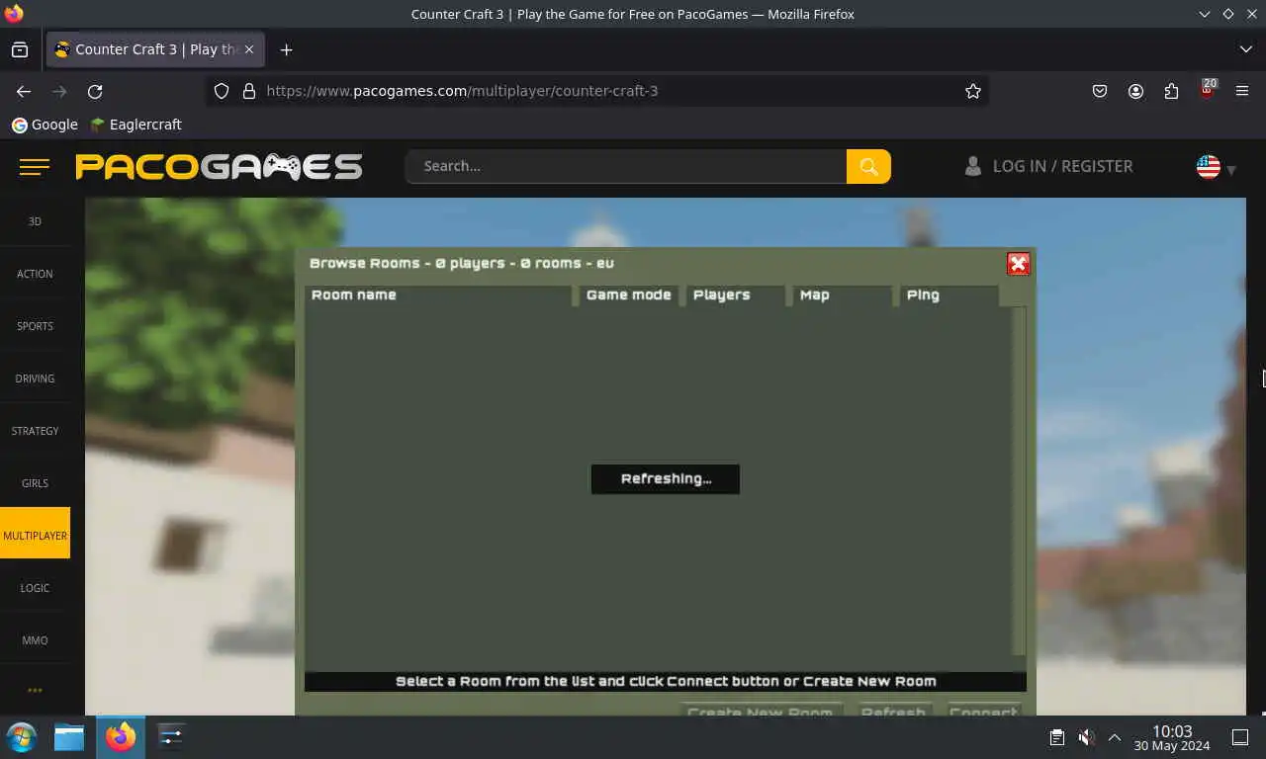Click the Firefox address bar URL
This screenshot has height=759, width=1266.
(x=462, y=91)
